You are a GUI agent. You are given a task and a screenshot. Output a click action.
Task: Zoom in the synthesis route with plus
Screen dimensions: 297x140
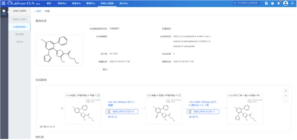(286, 96)
